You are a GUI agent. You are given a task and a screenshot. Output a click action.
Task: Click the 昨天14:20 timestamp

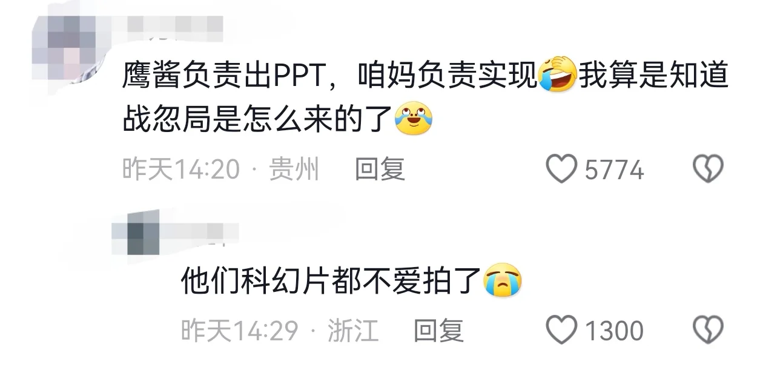(x=181, y=170)
